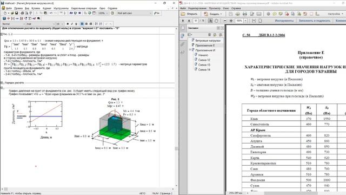
Task: Activate hand pan tool in Acrobat
Action: coord(216,21)
